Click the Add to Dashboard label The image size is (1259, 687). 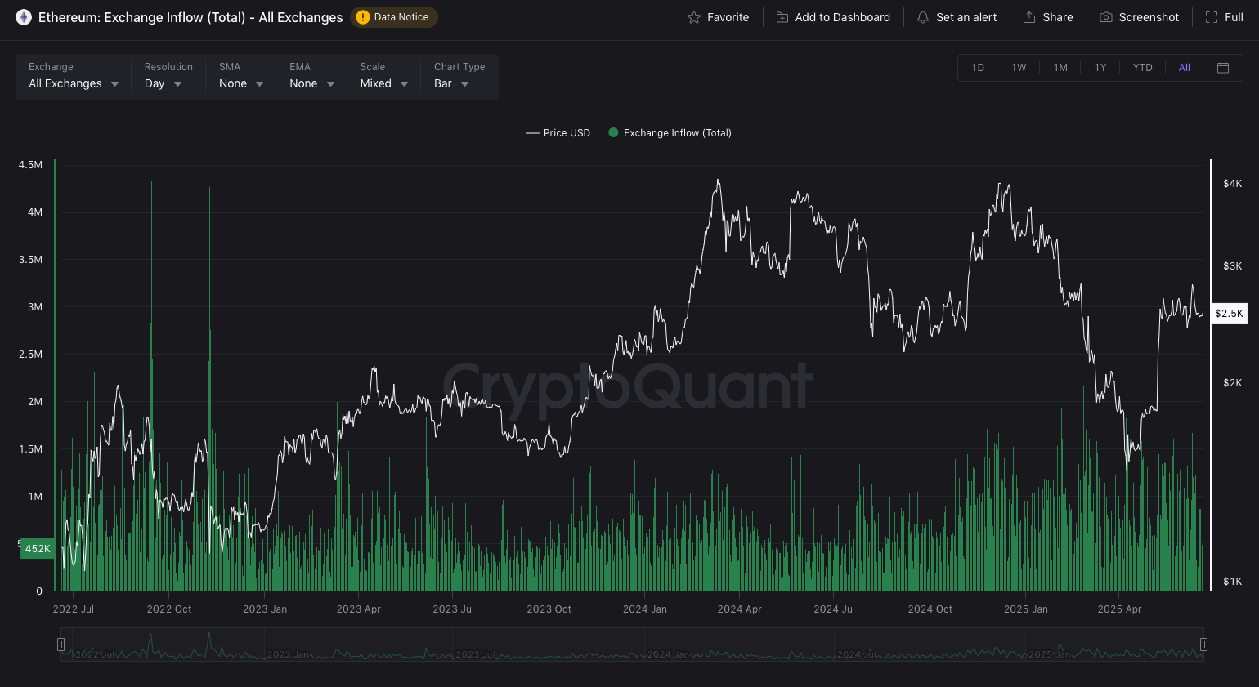(843, 17)
